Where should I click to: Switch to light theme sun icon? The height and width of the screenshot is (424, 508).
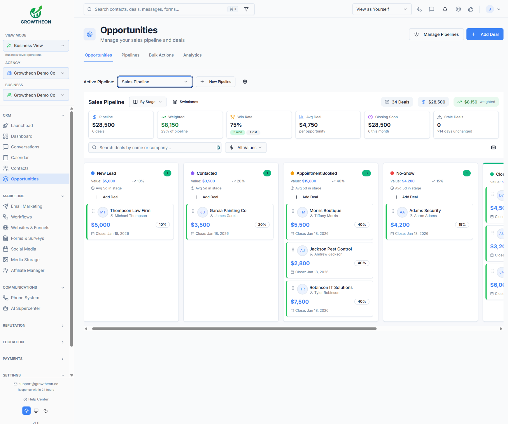[x=26, y=411]
